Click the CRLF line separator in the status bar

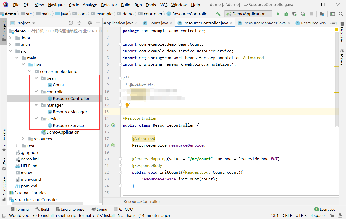pyautogui.click(x=287, y=216)
